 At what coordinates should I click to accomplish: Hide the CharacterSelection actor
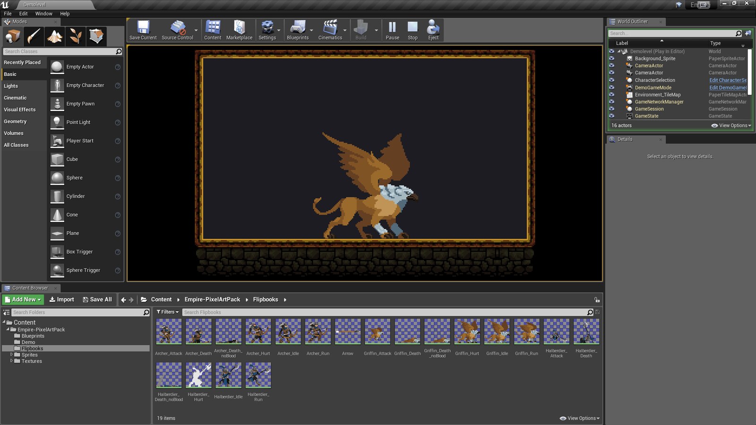tap(611, 80)
